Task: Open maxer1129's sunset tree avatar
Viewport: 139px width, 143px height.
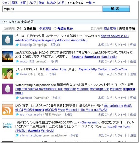Action: [x=8, y=57]
